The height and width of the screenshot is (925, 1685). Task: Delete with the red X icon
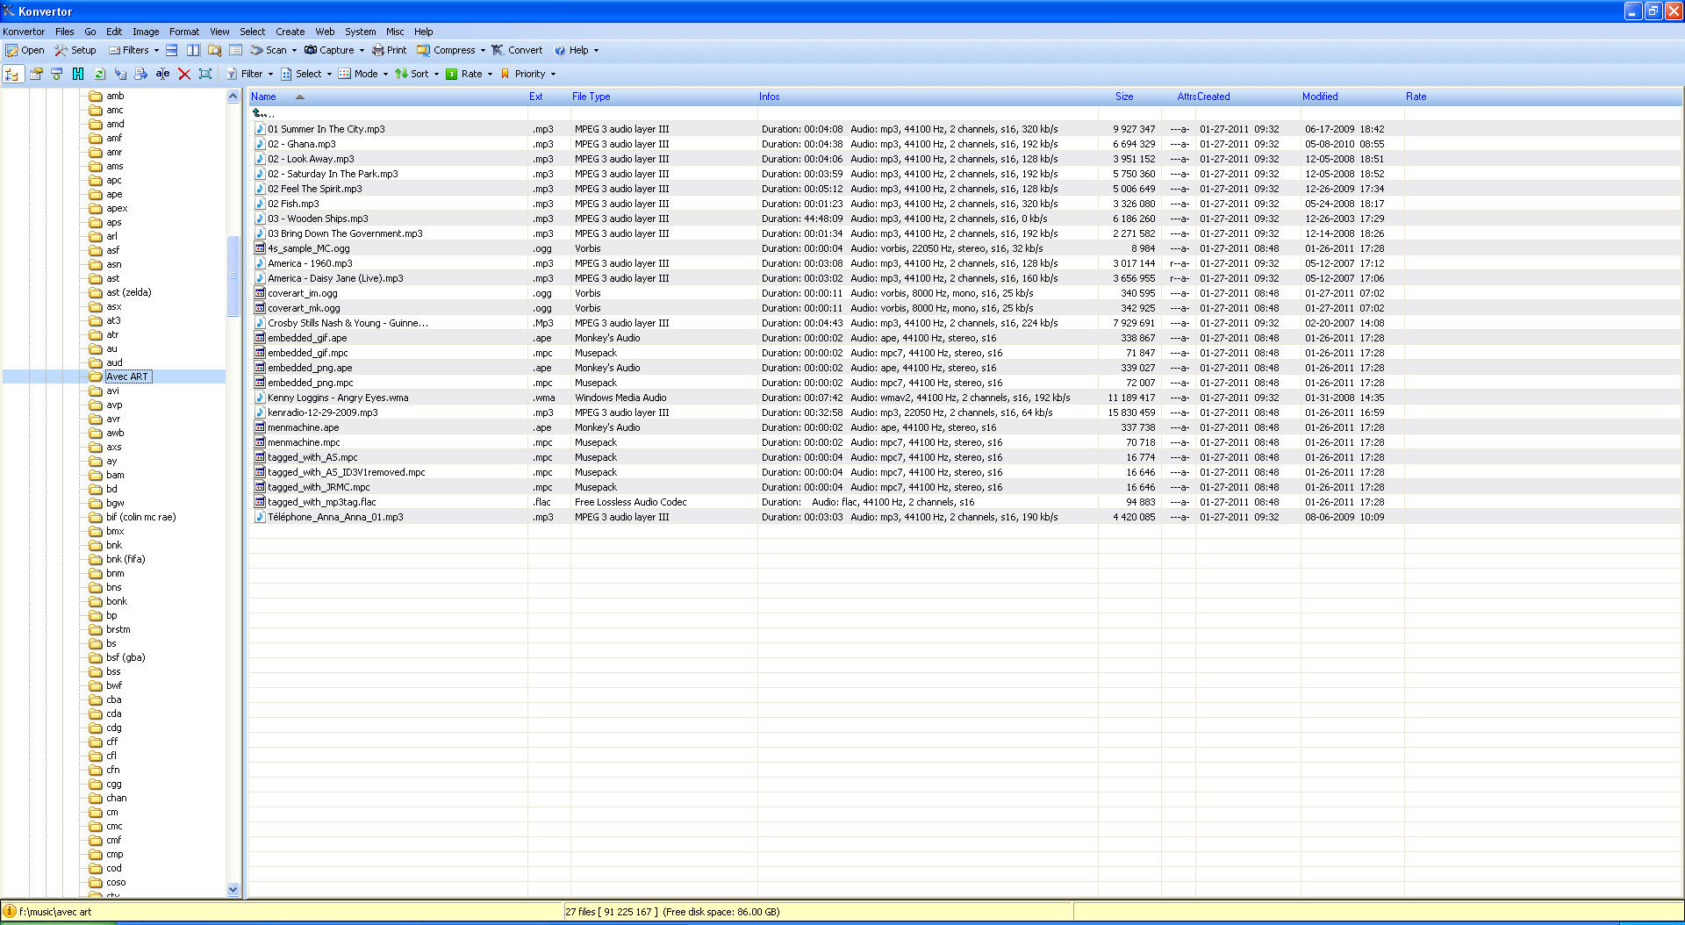[x=184, y=74]
